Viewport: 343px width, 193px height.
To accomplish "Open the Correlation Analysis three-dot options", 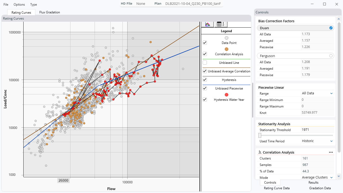I will click(331, 152).
